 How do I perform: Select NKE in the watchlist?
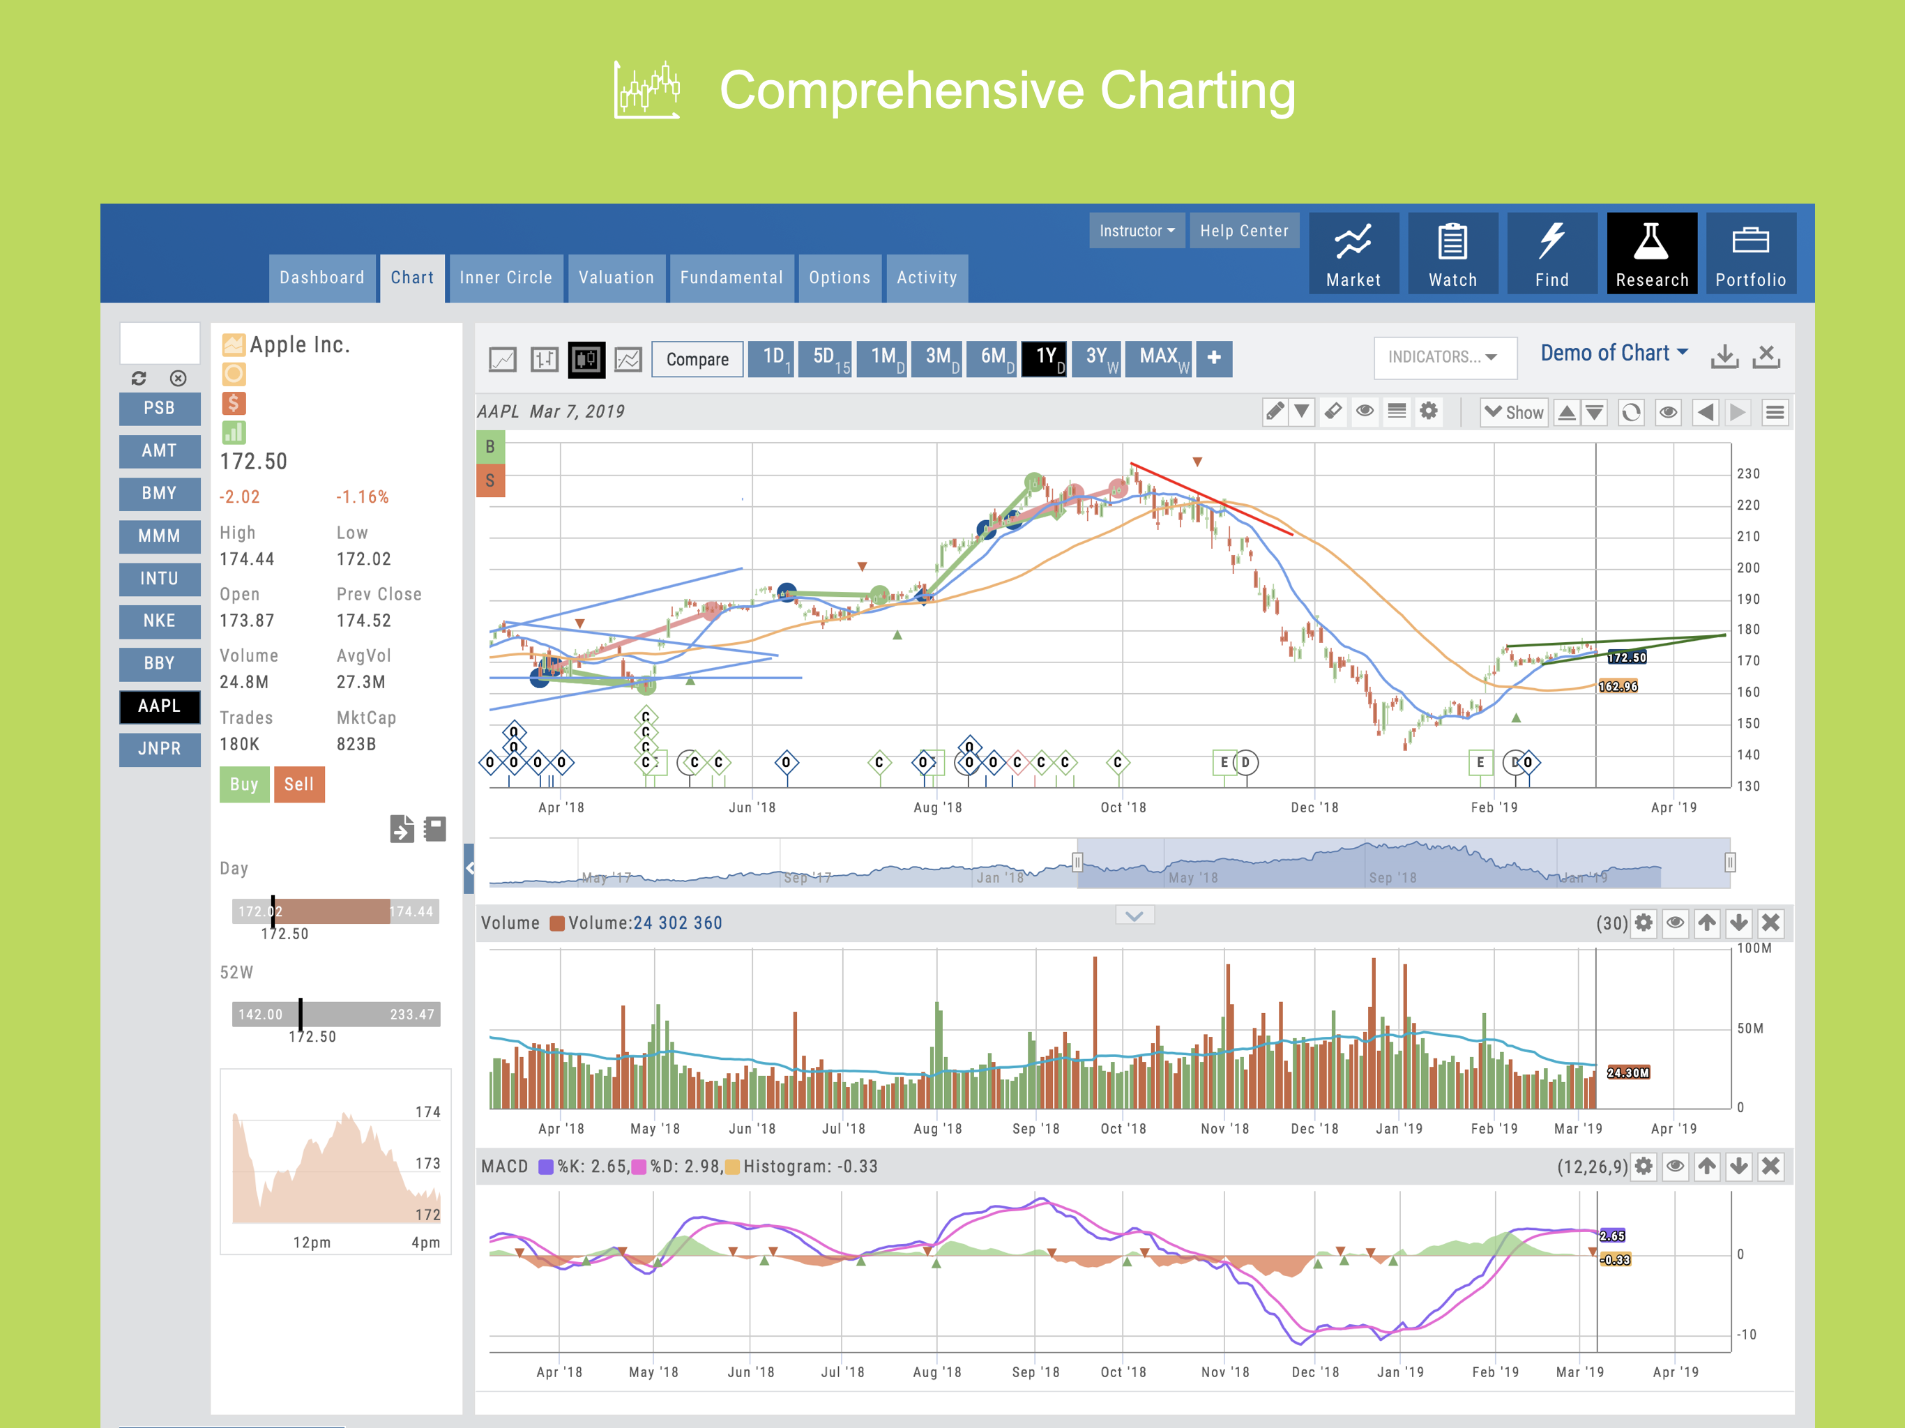coord(159,621)
